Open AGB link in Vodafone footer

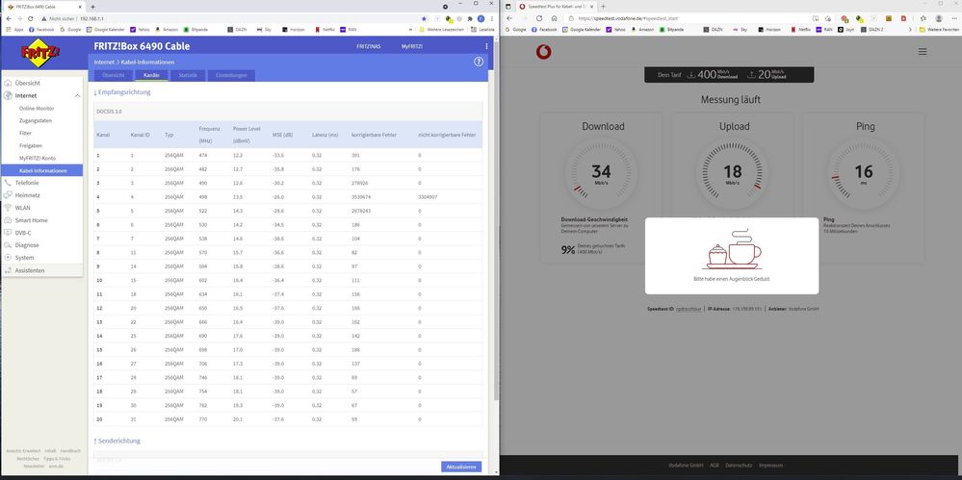[715, 466]
